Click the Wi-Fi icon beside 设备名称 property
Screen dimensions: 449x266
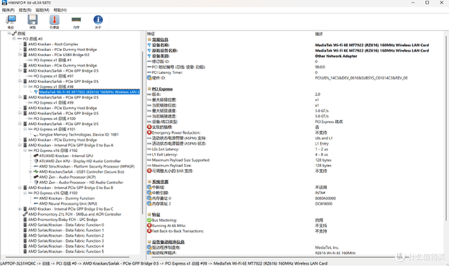149,45
